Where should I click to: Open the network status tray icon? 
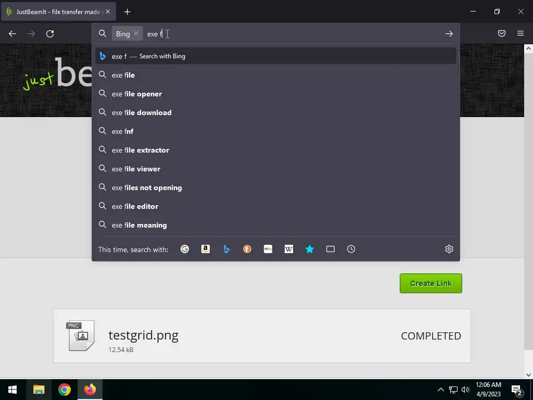[x=453, y=390]
